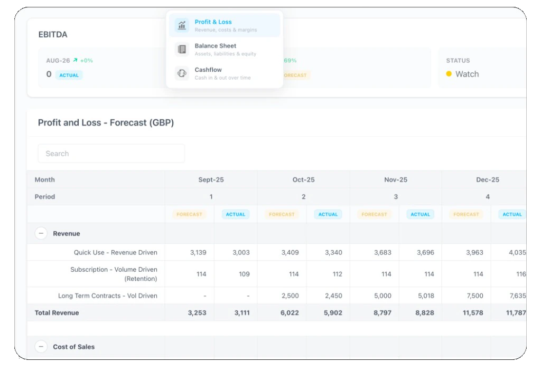Click the Month header label
This screenshot has height=381, width=541.
(x=44, y=179)
